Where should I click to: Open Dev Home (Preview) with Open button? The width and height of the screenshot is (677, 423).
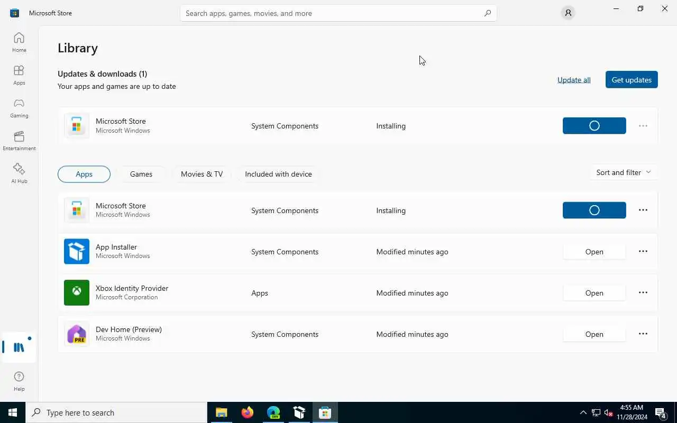[594, 334]
